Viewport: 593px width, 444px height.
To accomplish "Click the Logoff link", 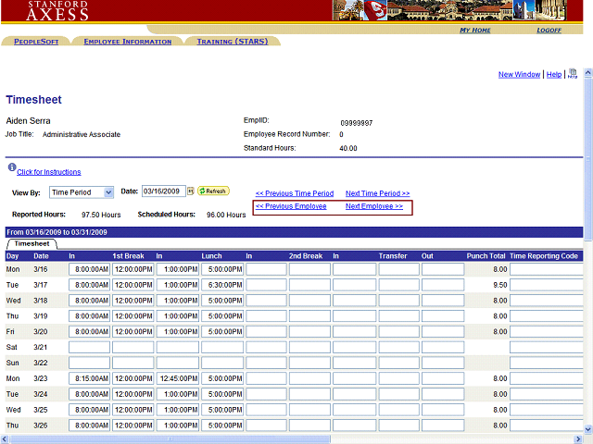I will (x=549, y=31).
